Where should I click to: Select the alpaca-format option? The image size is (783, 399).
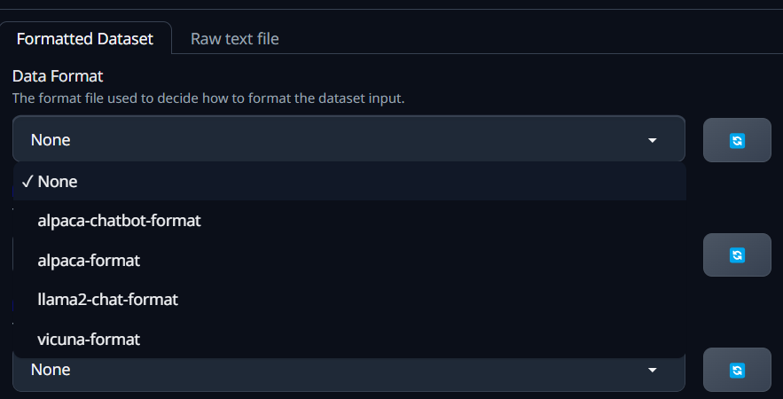pyautogui.click(x=89, y=261)
